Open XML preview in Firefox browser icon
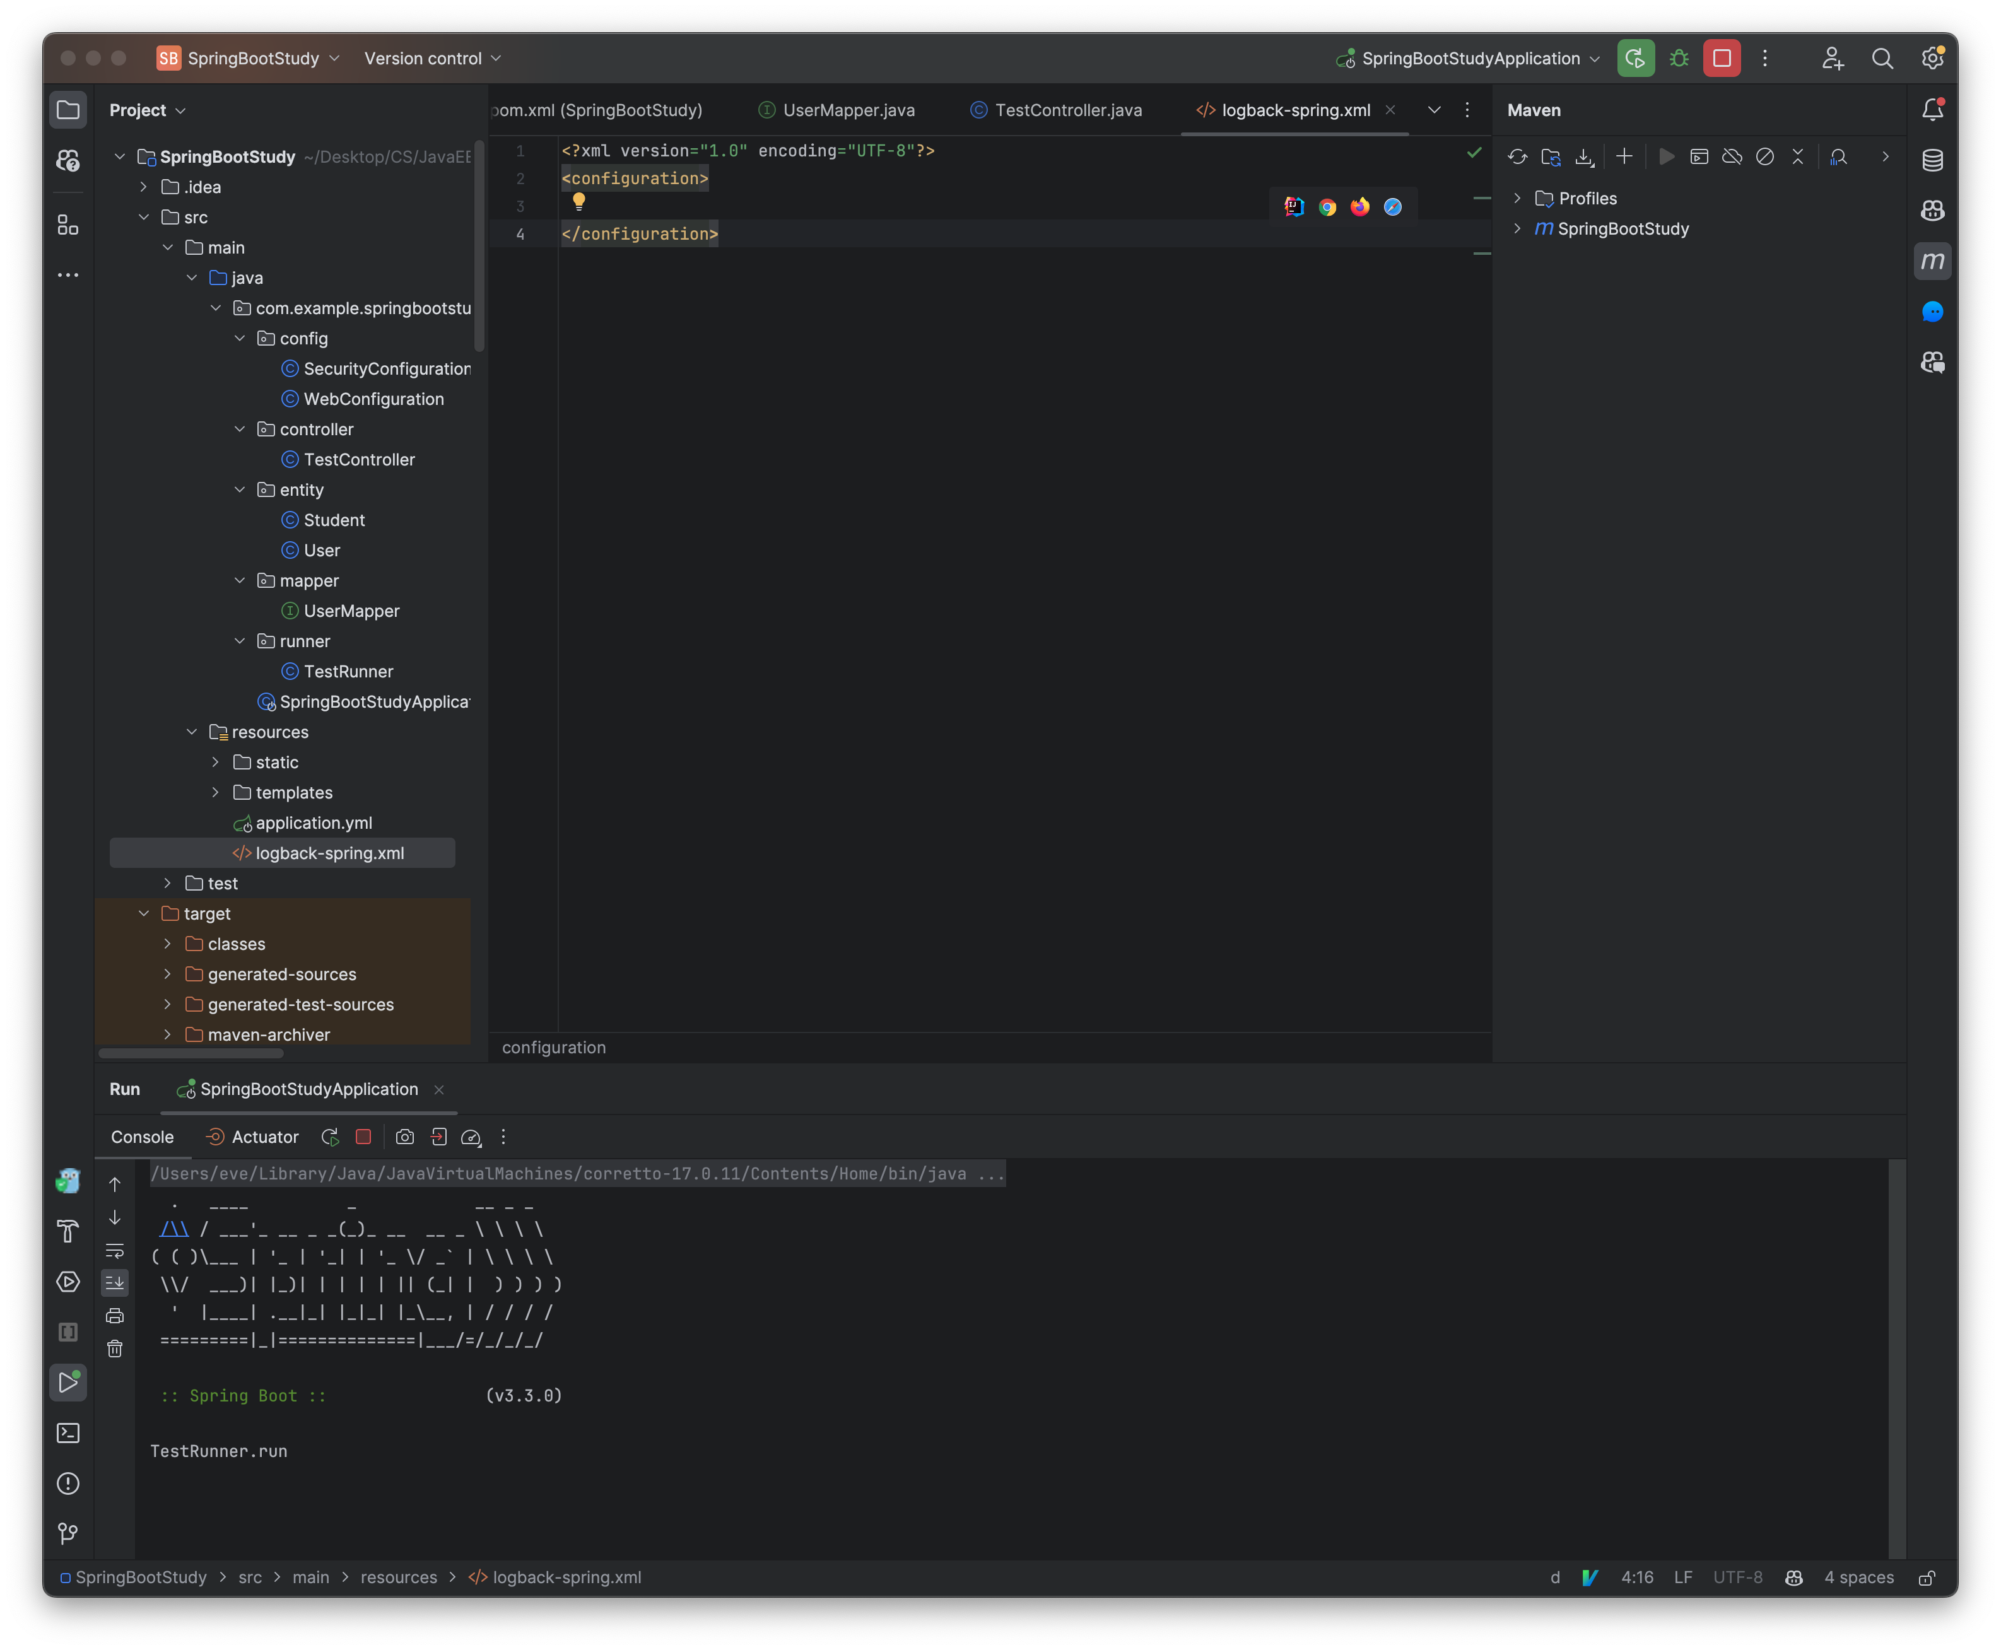Image resolution: width=2001 pixels, height=1650 pixels. [x=1359, y=206]
